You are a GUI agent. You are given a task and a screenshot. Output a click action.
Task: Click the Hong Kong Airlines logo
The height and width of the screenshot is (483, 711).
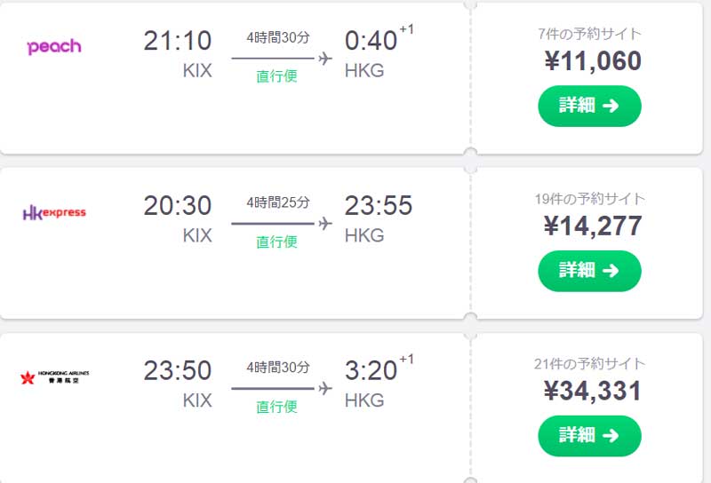pyautogui.click(x=54, y=377)
